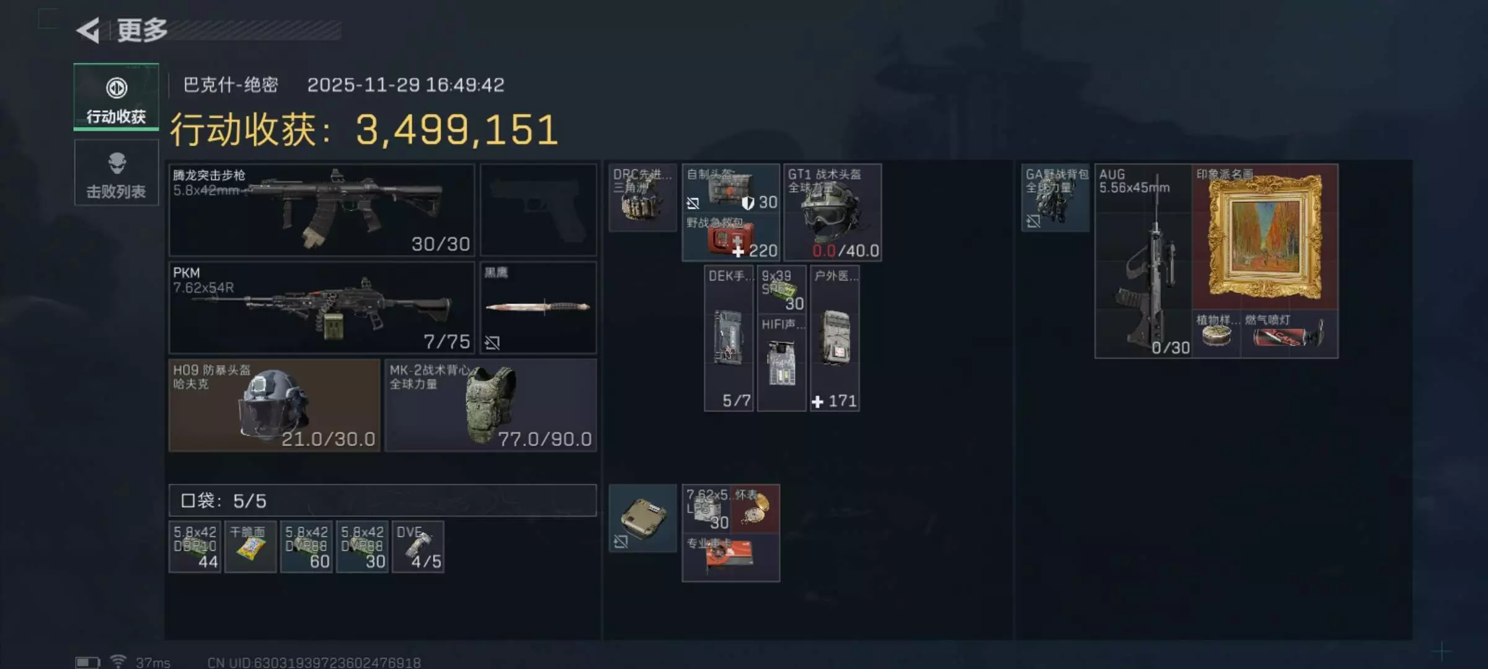Select the GA野战背包 backpack
The image size is (1488, 669).
point(1055,198)
